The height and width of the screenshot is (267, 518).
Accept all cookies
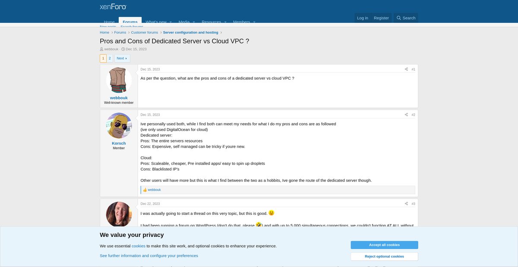point(384,245)
